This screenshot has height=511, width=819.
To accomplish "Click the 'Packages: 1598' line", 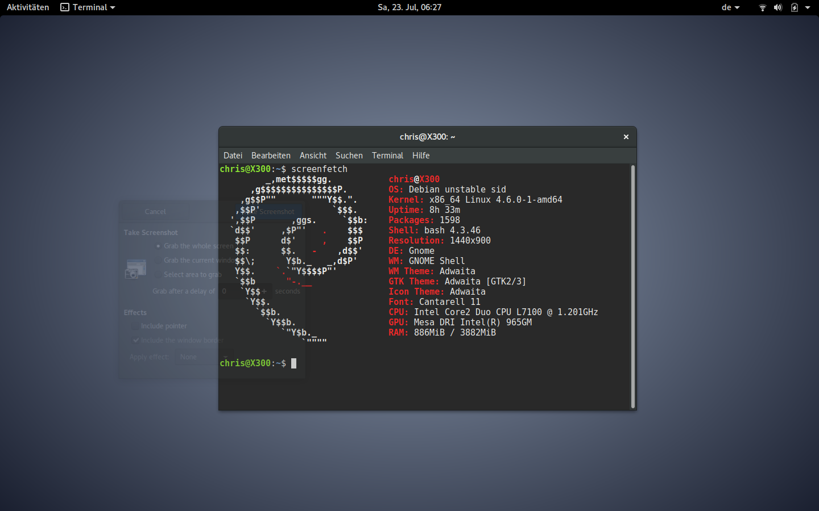I will coord(424,220).
